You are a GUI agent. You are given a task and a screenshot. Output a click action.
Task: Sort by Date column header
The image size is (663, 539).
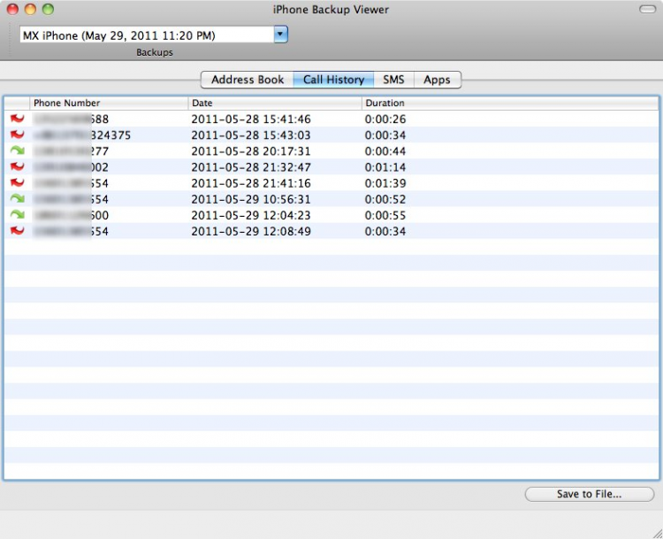coord(275,103)
